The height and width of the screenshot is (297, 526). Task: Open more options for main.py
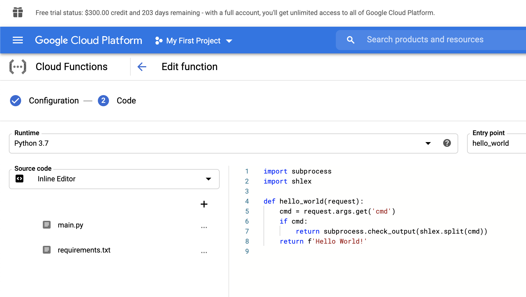pos(204,227)
